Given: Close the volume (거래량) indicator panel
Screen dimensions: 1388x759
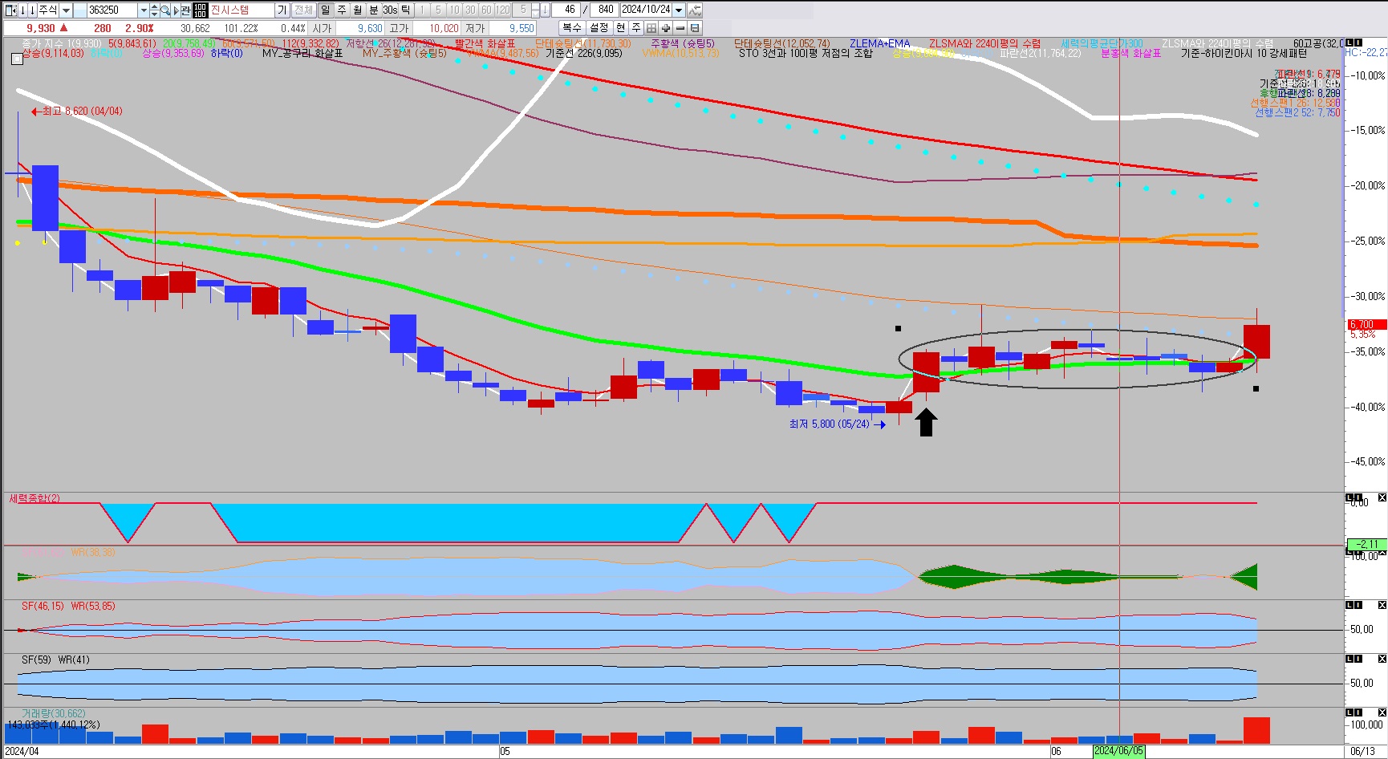Looking at the screenshot, I should click(x=1382, y=712).
